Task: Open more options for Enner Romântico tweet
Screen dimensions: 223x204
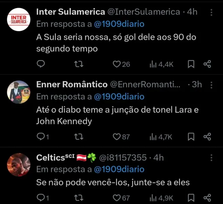Action: (211, 85)
